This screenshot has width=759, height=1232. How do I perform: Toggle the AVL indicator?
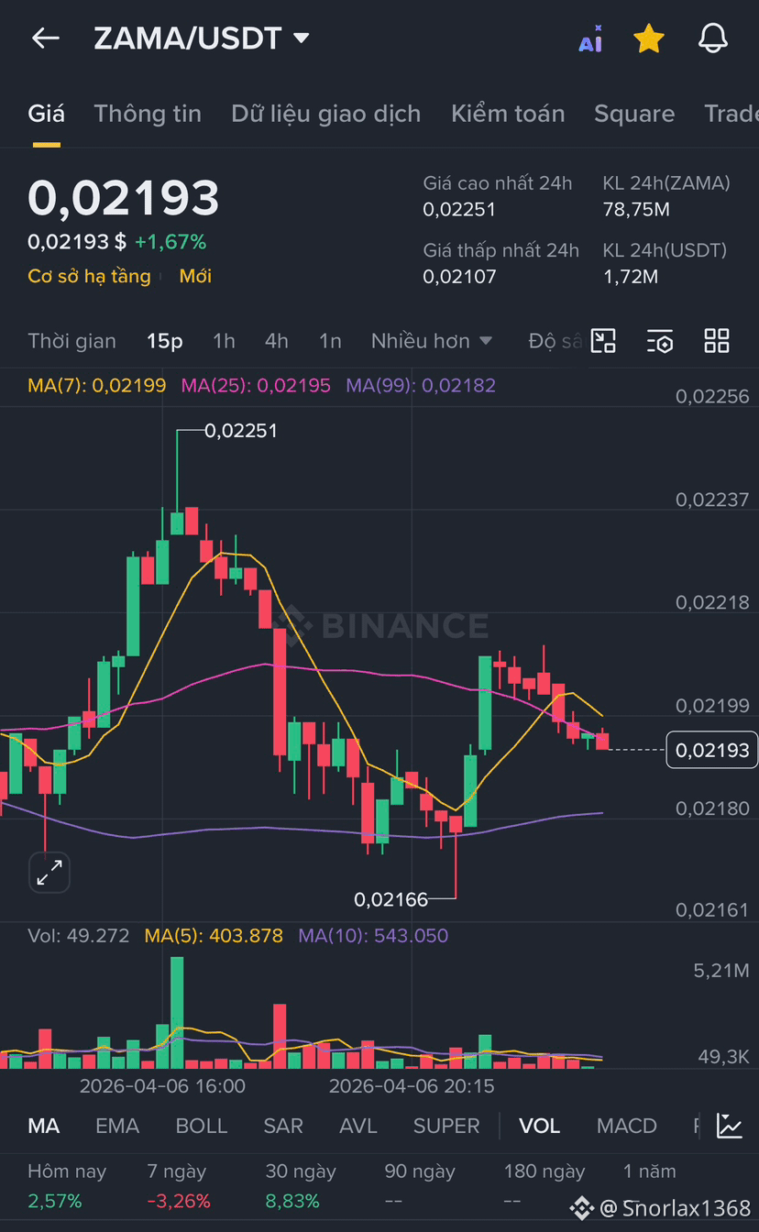pos(358,1126)
